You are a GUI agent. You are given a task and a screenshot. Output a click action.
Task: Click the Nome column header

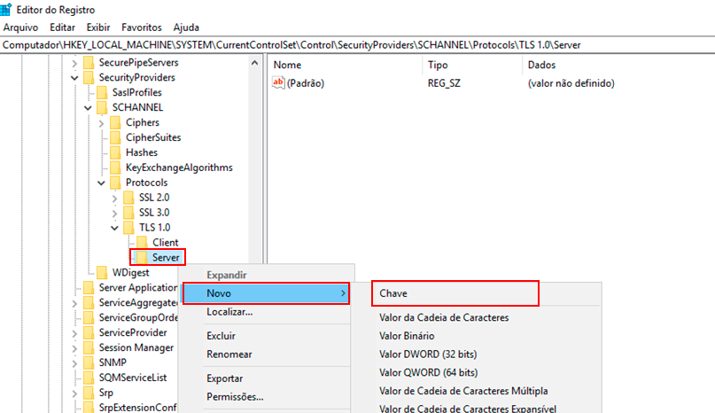288,66
